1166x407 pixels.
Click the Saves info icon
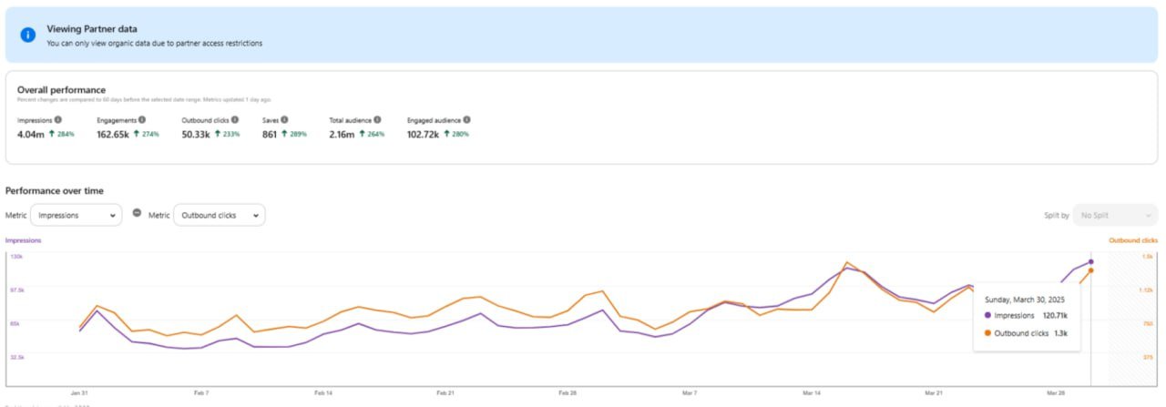click(284, 119)
